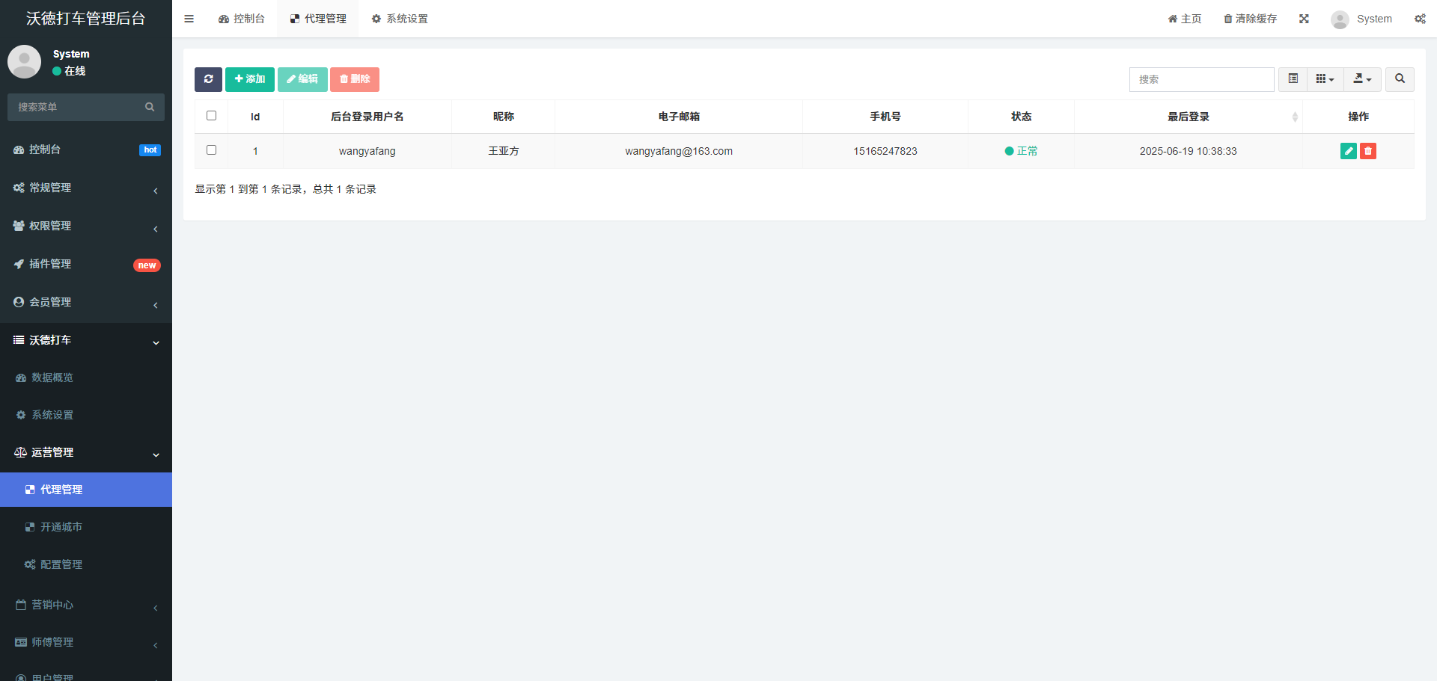Screen dimensions: 1437x681
Task: Switch to the 系统设置 tab
Action: [400, 19]
